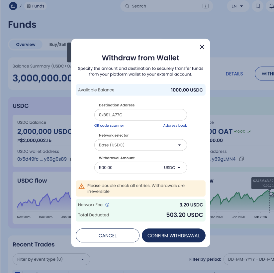274x273 pixels.
Task: Click the bookmark icon in top bar
Action: pyautogui.click(x=258, y=6)
